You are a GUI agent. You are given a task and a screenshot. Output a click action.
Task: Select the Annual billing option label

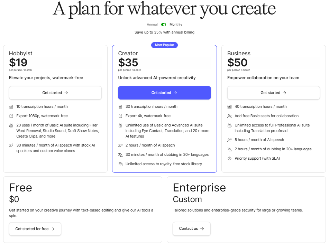coord(152,25)
